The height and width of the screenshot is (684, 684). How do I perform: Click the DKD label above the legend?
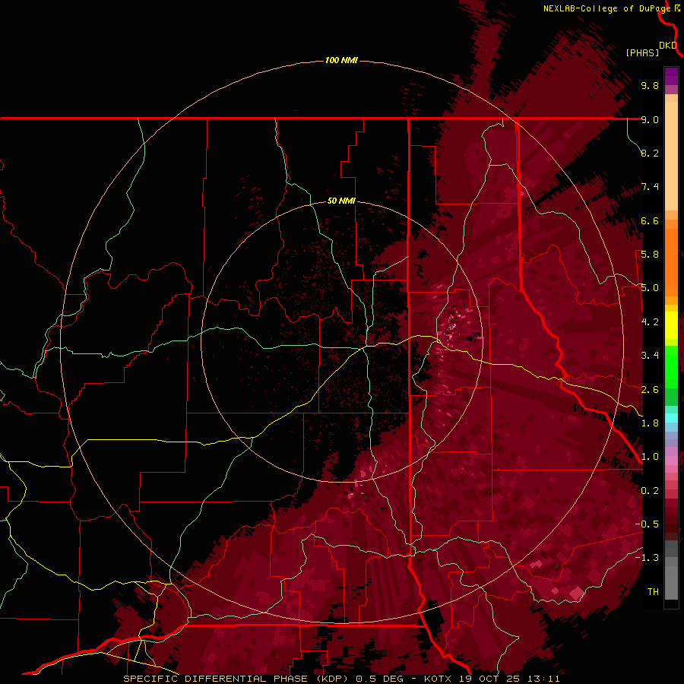(x=668, y=46)
